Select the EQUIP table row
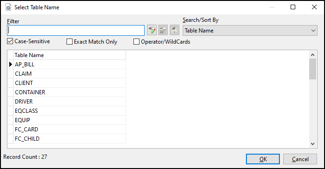Screen dimensions: 325x169 tap(69, 120)
